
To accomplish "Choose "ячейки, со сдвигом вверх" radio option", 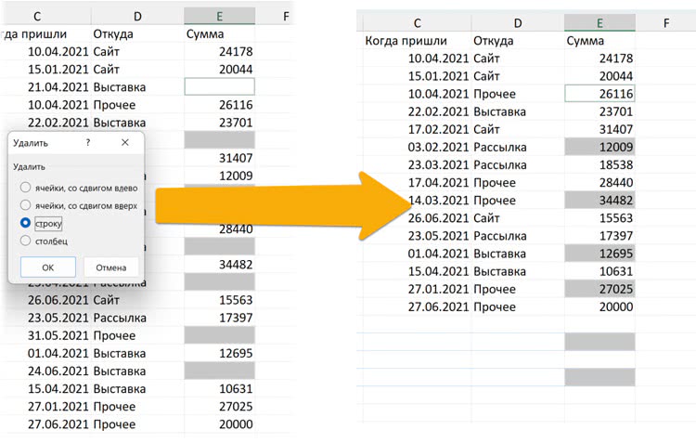I will pyautogui.click(x=26, y=206).
